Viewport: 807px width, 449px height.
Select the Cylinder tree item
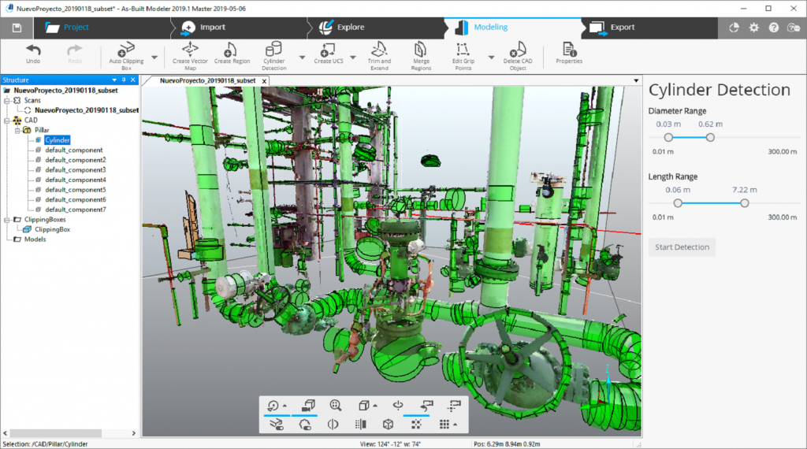click(57, 140)
